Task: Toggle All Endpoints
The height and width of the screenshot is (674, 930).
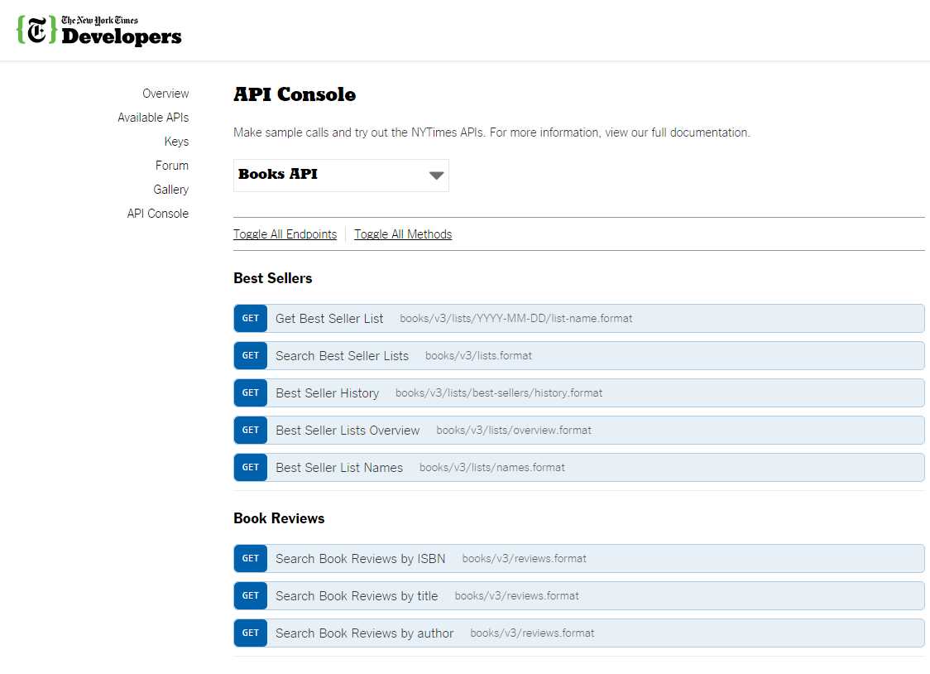Action: click(285, 234)
